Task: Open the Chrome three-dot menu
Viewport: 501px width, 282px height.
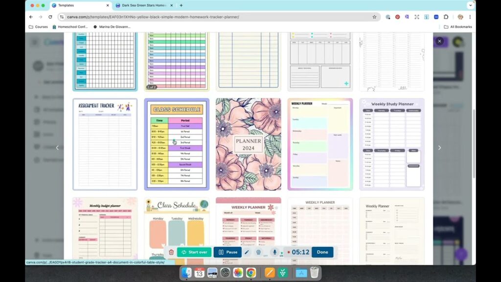Action: click(x=470, y=17)
